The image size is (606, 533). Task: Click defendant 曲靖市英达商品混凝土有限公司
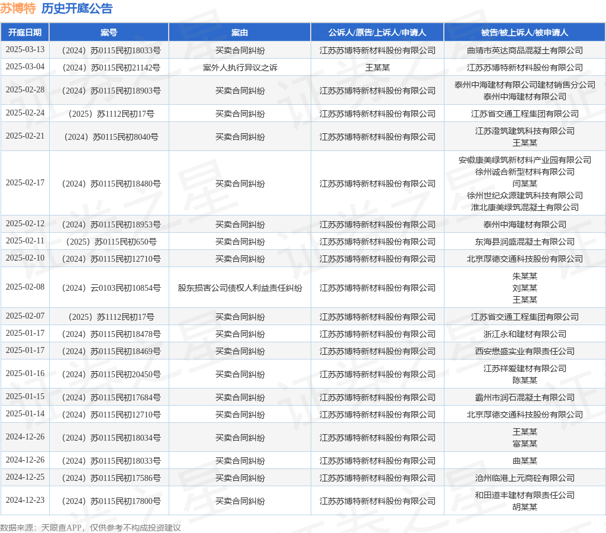point(525,51)
